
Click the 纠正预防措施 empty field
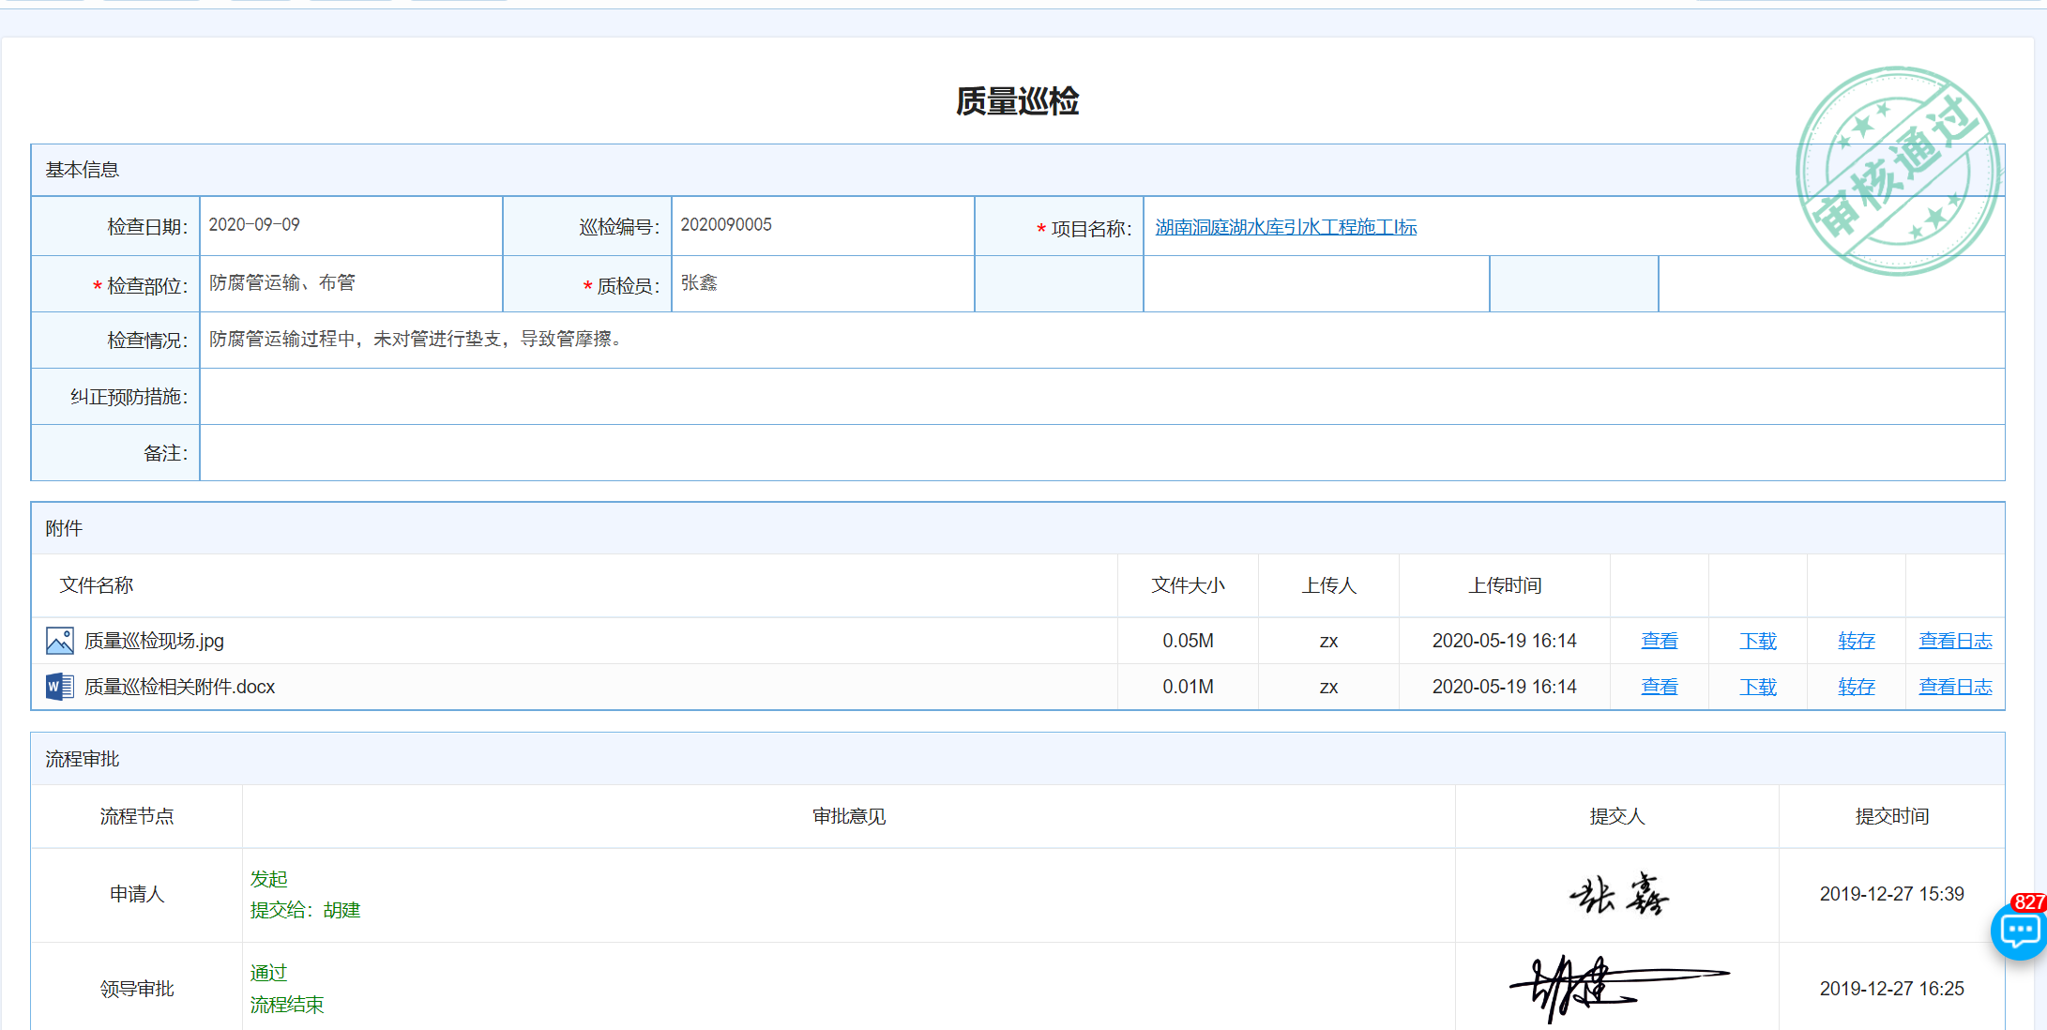point(1101,397)
